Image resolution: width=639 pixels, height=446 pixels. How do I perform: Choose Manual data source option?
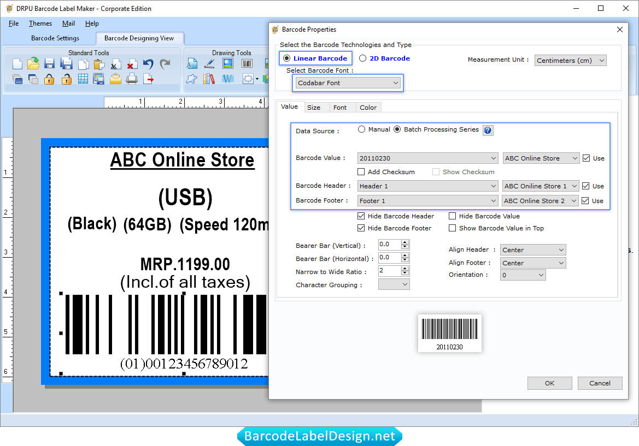click(x=361, y=129)
